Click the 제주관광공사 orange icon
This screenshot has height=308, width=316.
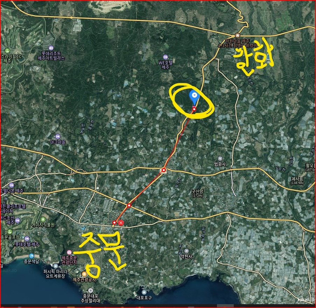[84, 274]
